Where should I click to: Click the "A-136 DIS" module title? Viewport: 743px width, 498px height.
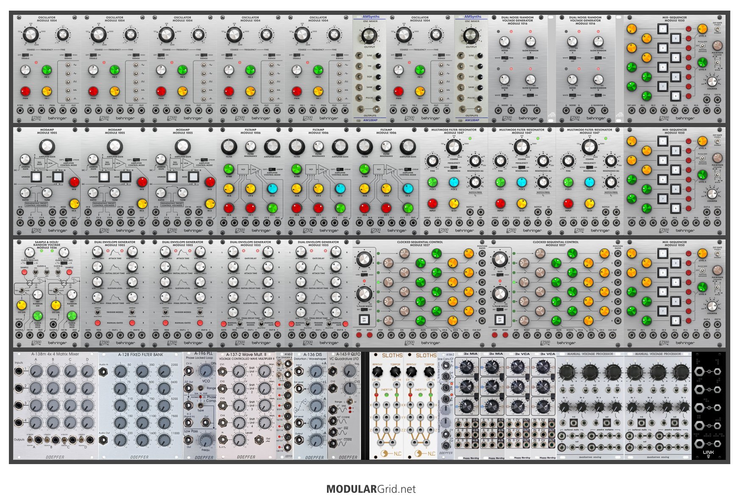313,354
